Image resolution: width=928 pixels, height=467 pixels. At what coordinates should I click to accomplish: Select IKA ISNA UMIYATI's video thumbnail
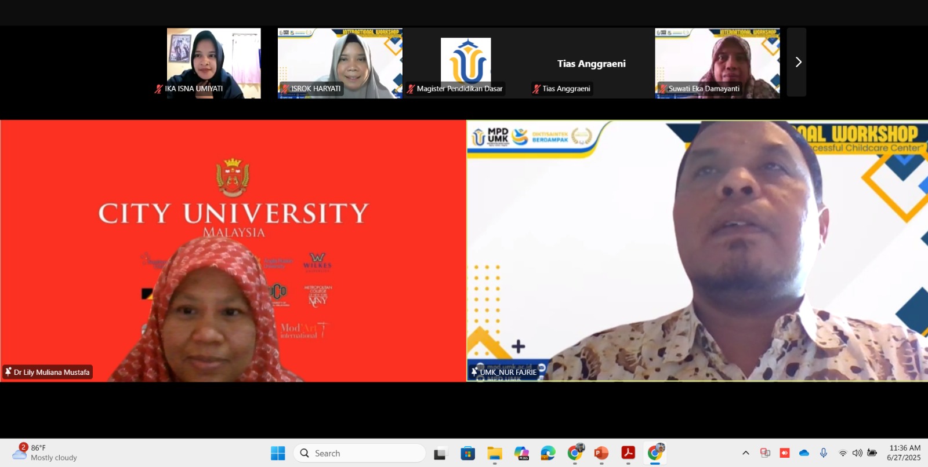214,63
